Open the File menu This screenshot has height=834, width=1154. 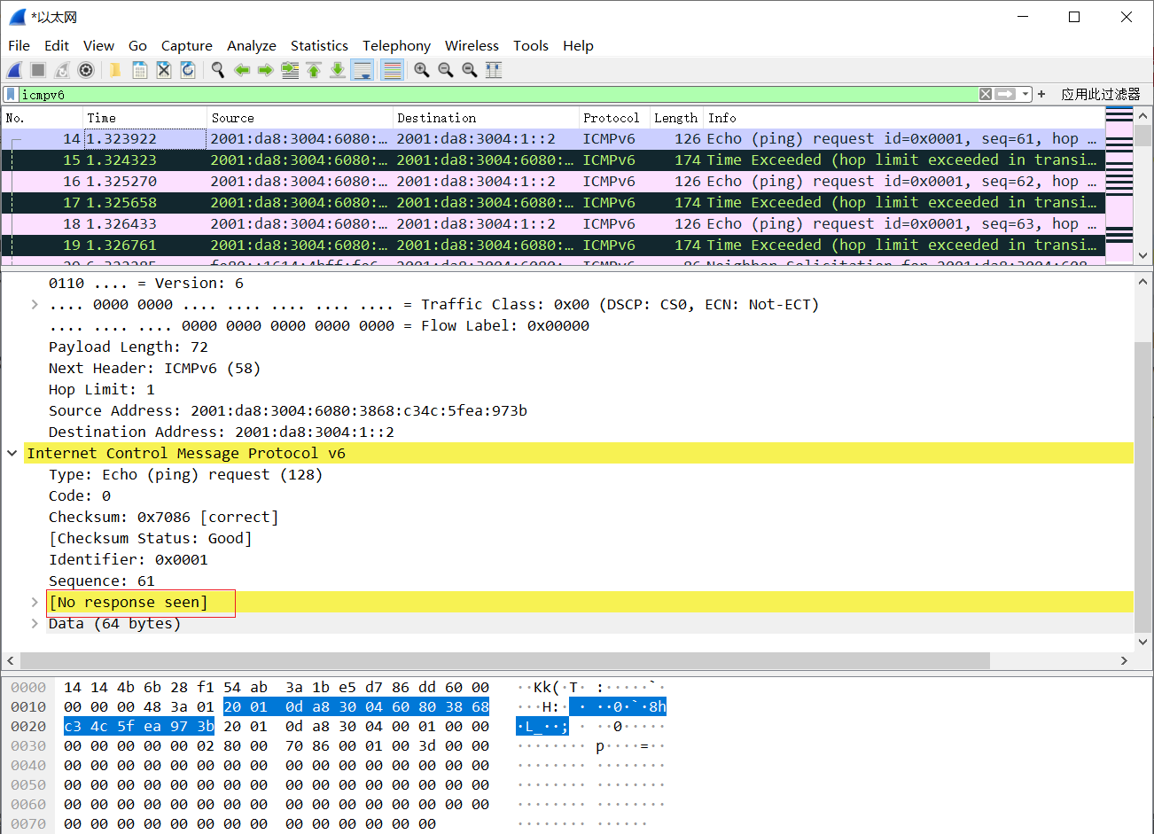[x=19, y=45]
